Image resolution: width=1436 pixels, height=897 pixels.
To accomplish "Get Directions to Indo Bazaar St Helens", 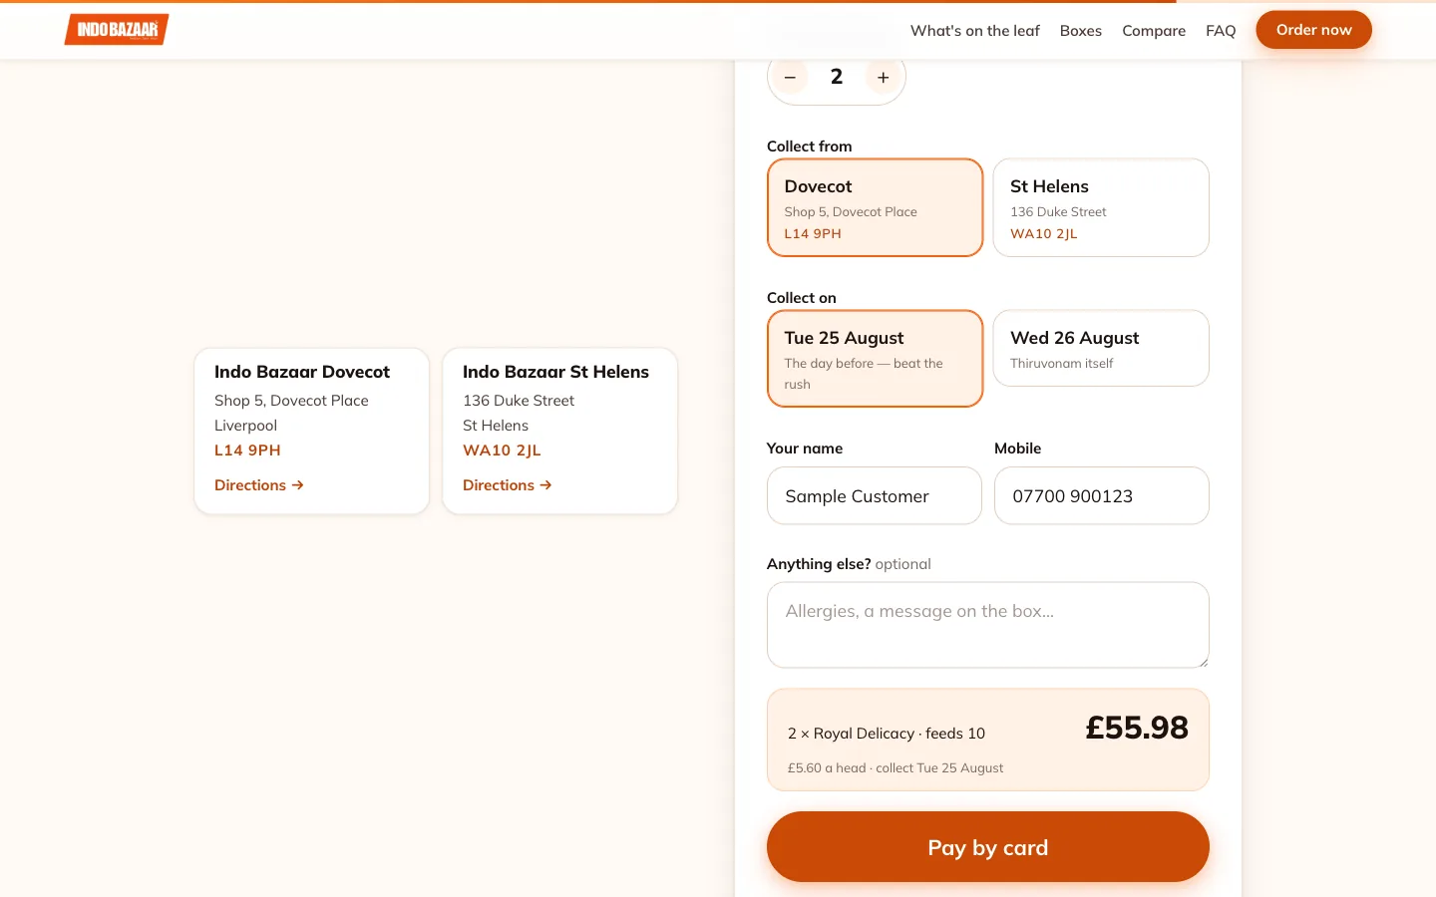I will point(508,485).
